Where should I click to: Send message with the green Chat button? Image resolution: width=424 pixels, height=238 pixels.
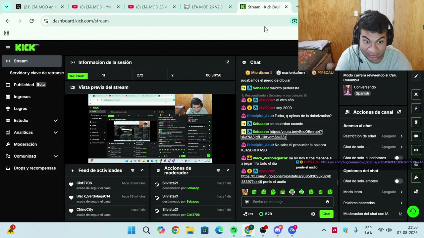click(326, 214)
